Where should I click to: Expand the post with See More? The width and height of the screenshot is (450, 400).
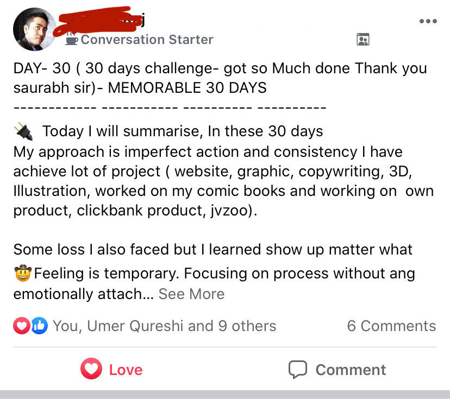191,294
